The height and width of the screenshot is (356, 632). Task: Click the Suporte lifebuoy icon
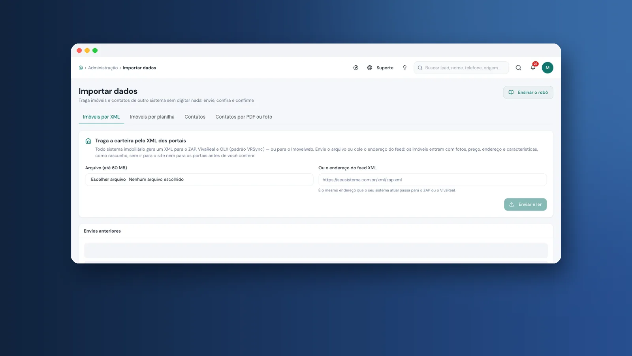[370, 68]
